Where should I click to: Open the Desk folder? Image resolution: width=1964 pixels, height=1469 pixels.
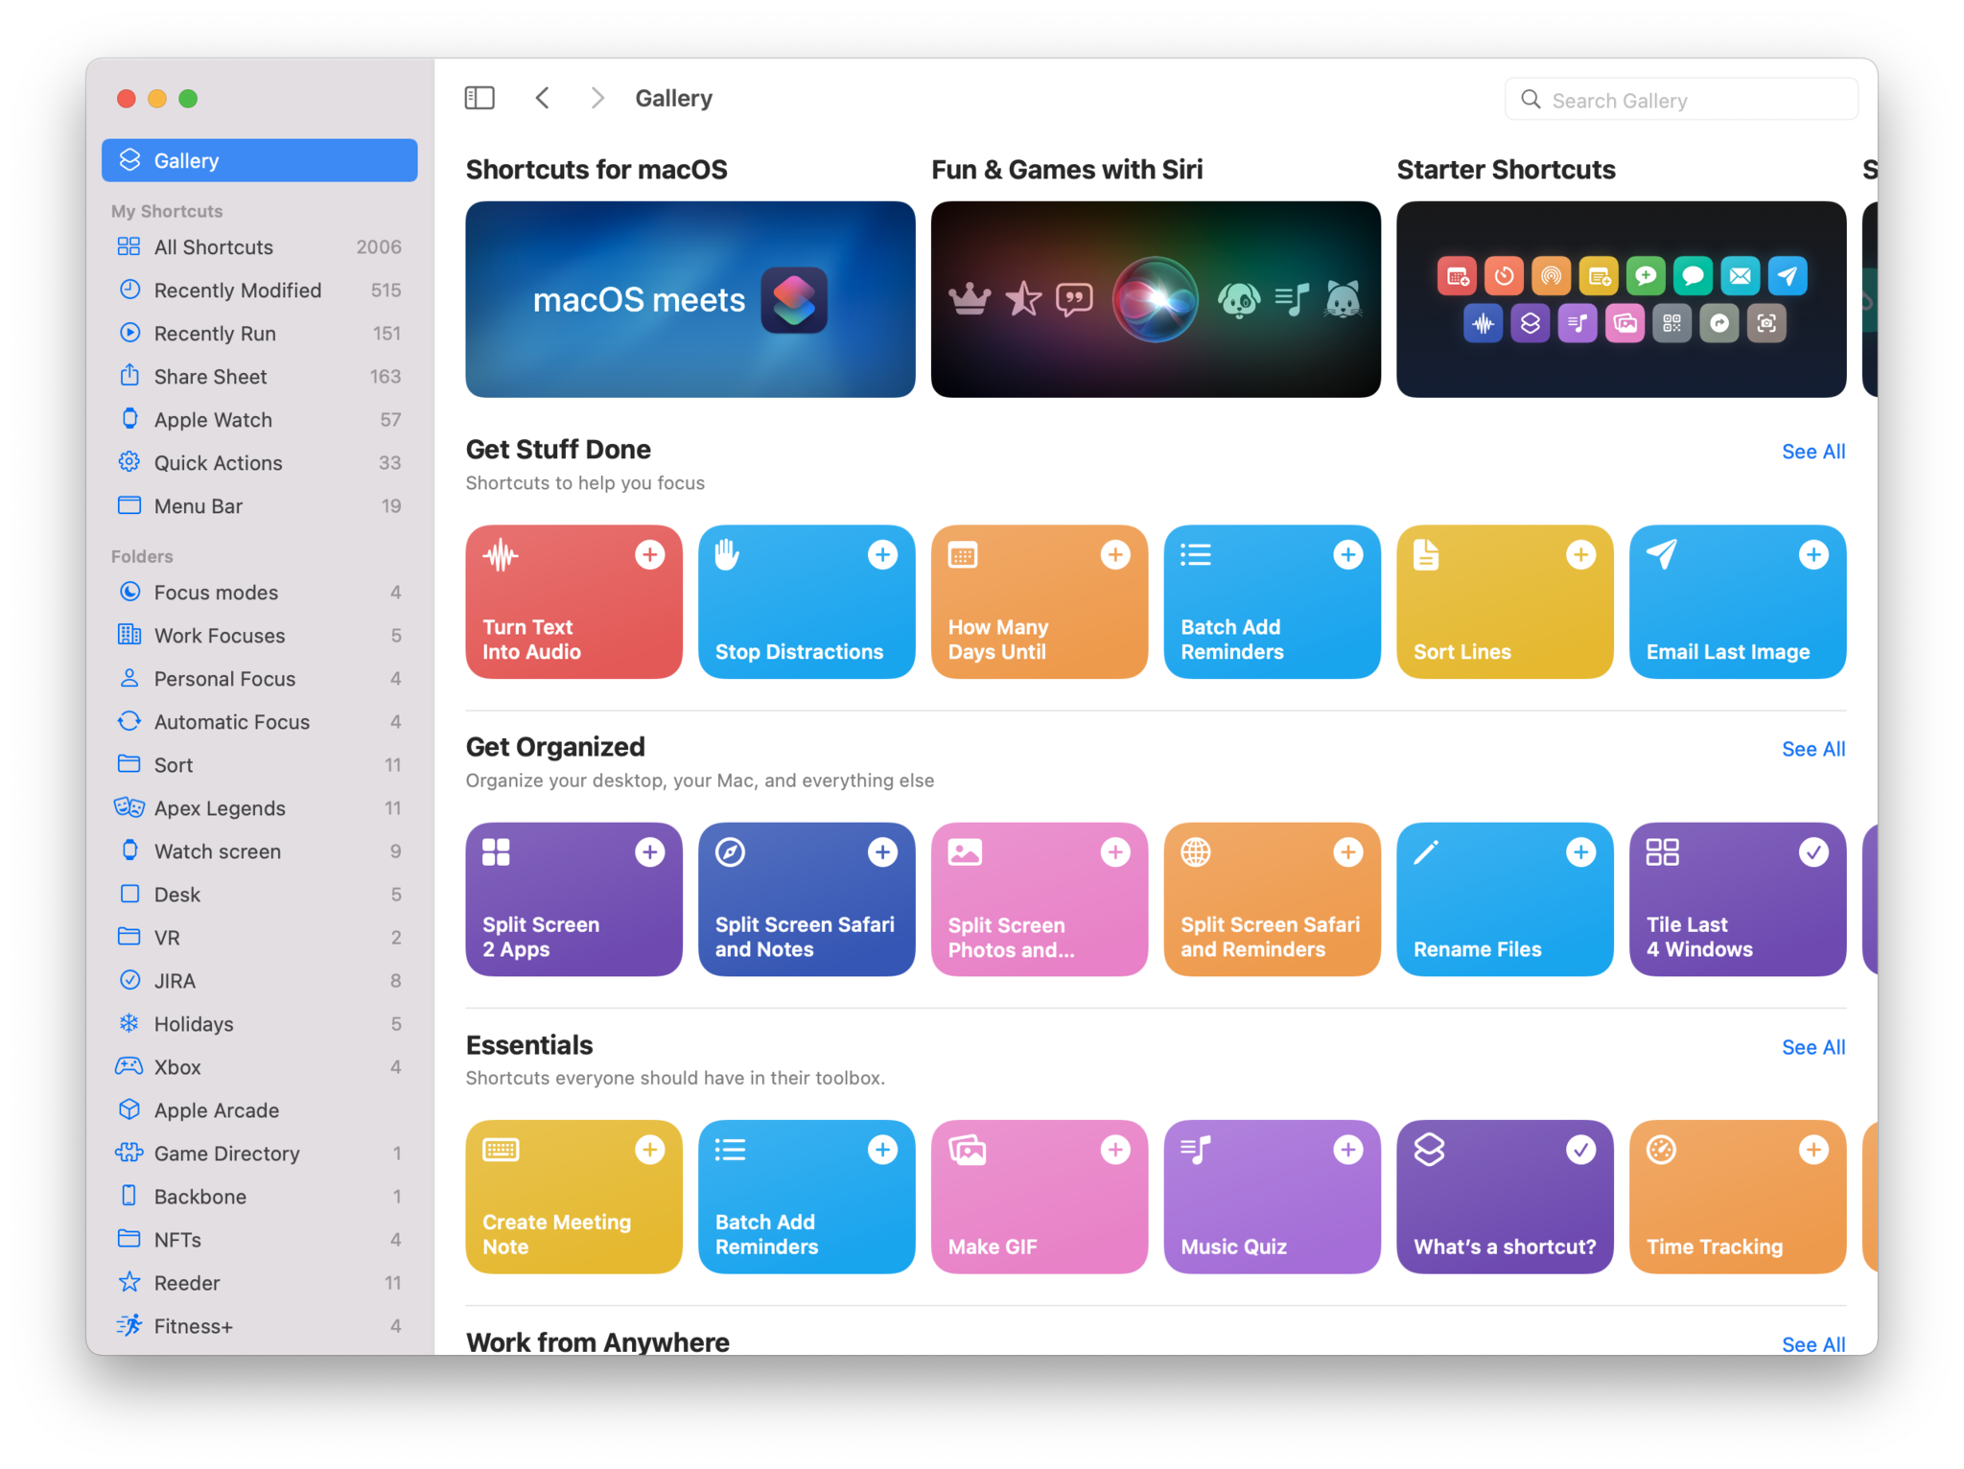coord(260,894)
